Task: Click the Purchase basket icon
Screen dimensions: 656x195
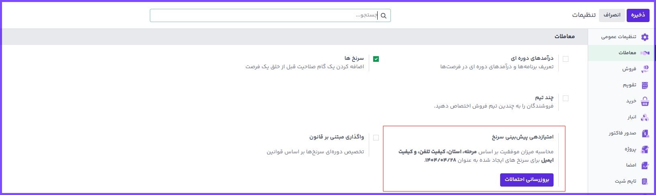Action: pos(645,102)
